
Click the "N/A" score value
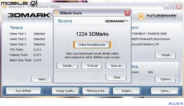coord(150,72)
